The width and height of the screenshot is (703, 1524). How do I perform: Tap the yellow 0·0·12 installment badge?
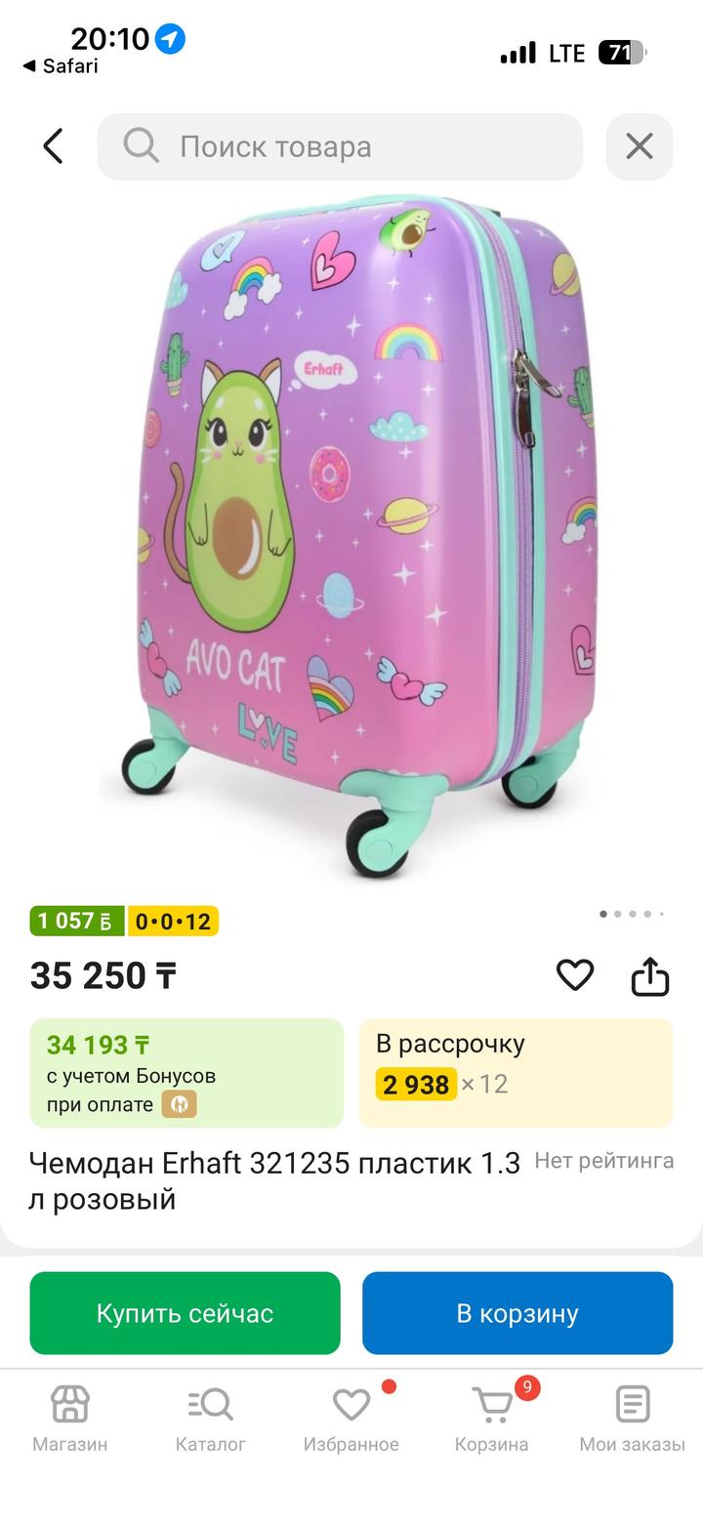[x=173, y=921]
